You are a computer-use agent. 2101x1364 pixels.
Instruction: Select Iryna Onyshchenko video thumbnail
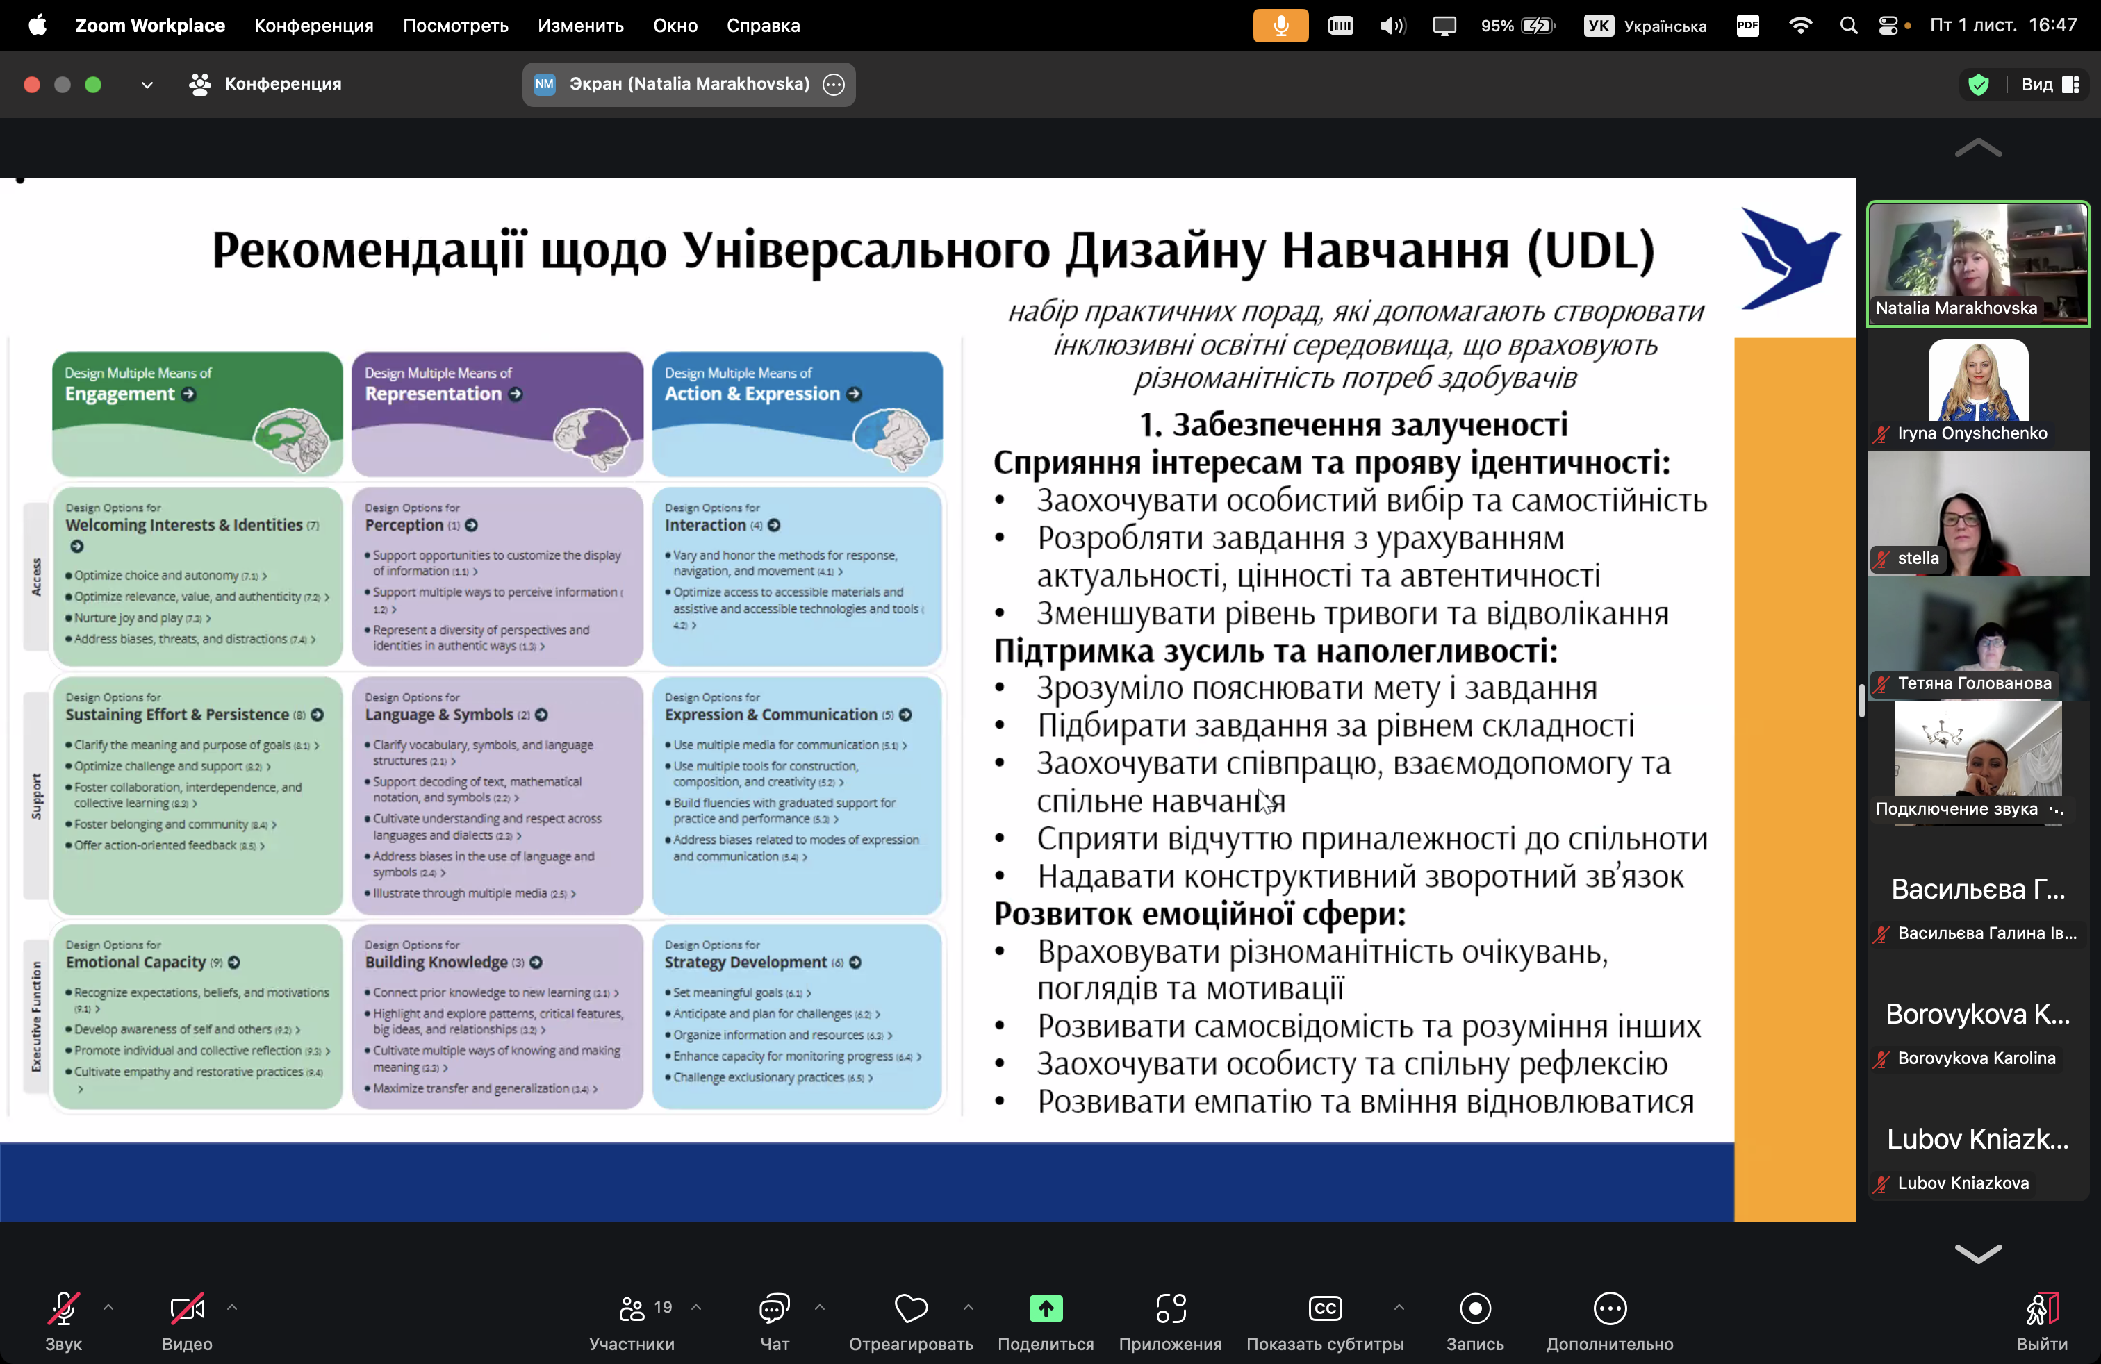coord(1978,389)
